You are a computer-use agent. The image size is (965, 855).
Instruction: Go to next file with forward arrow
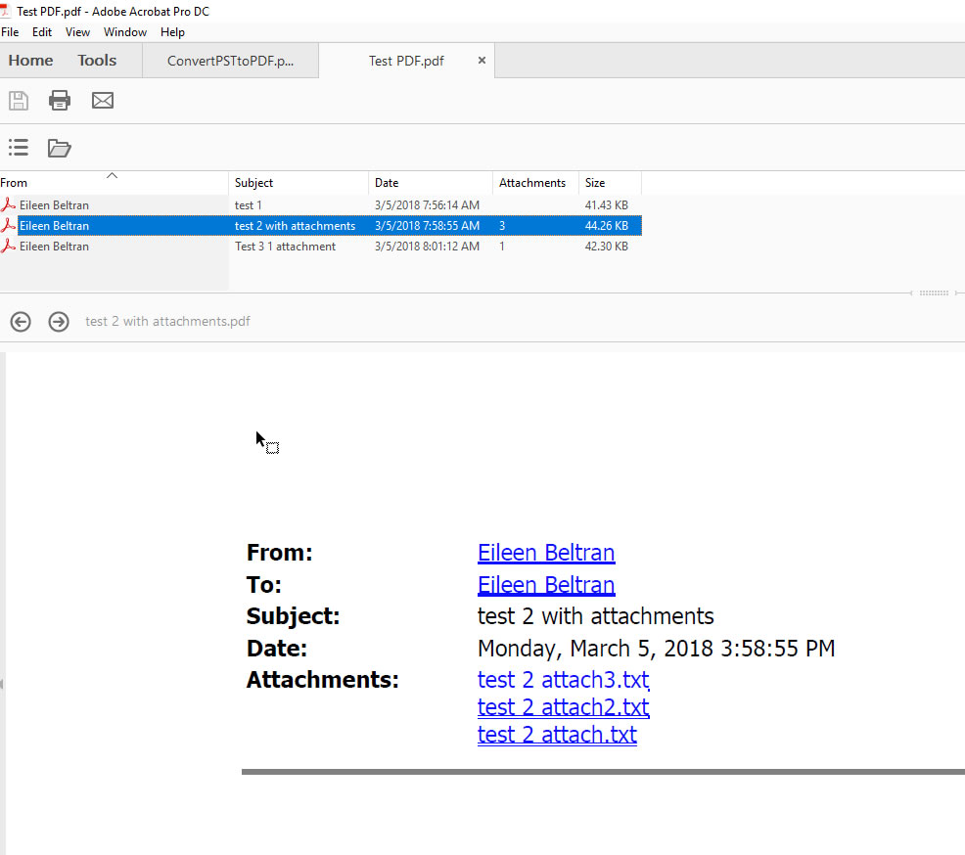[x=59, y=321]
